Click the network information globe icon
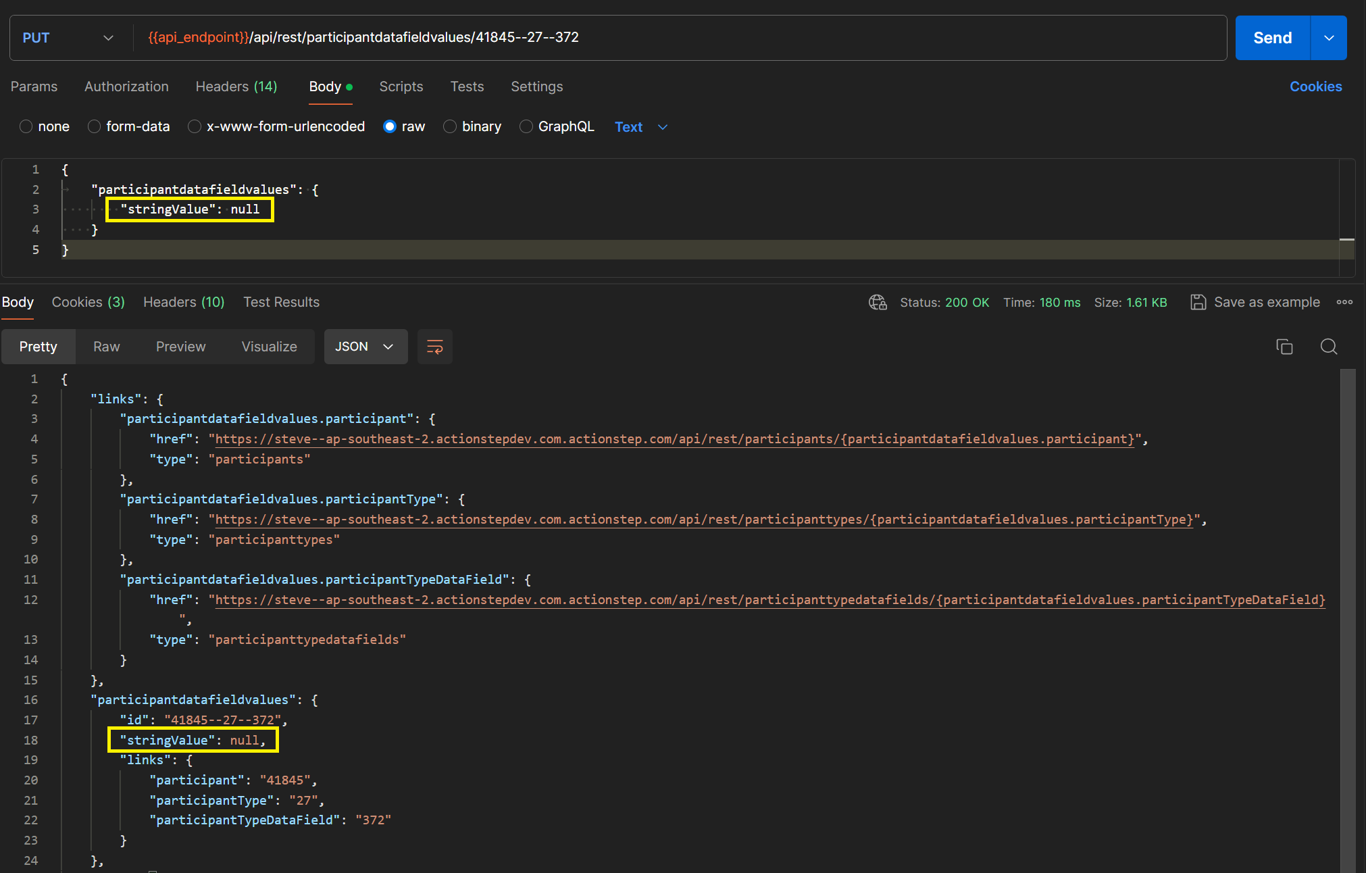The image size is (1366, 873). point(878,302)
